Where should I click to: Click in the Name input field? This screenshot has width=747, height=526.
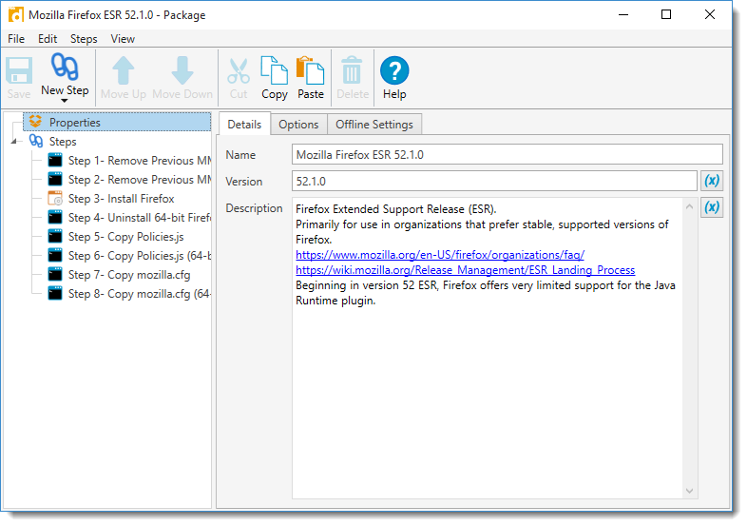507,154
